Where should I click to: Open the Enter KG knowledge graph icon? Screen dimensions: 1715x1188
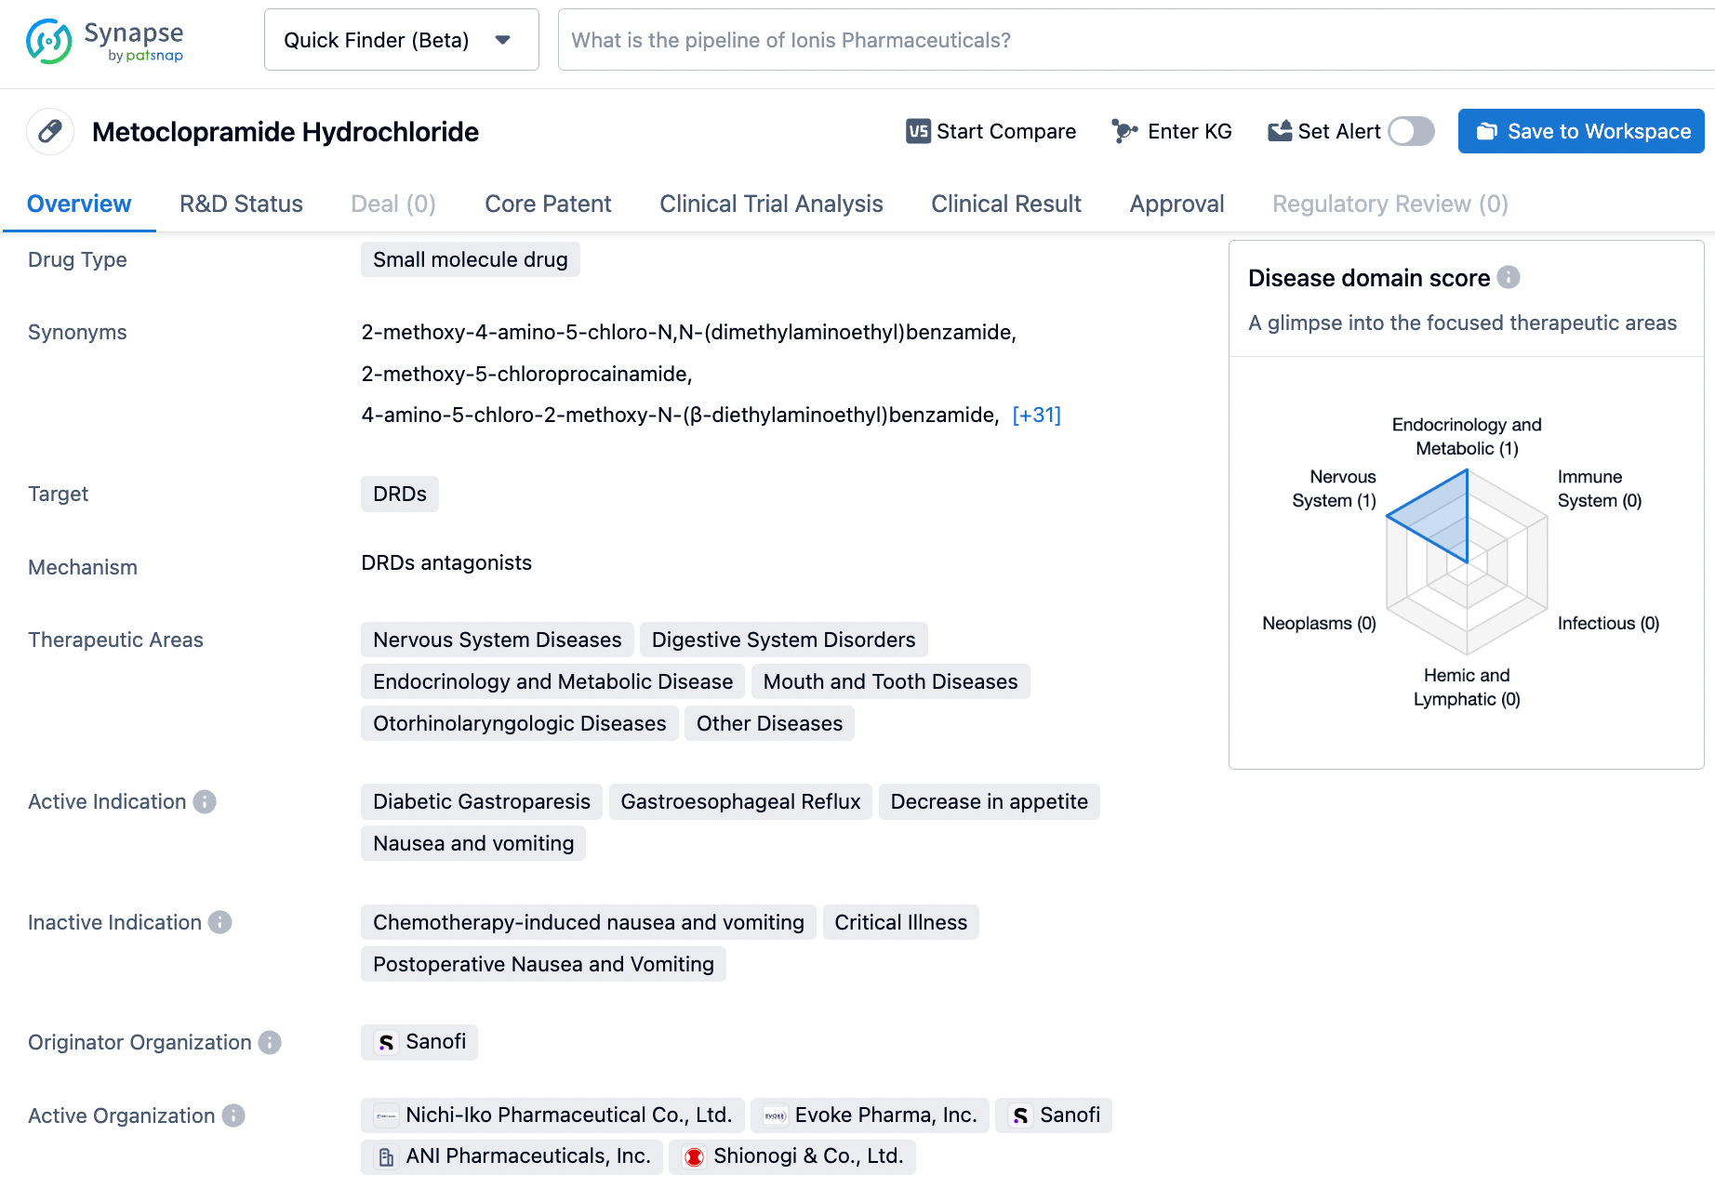[1124, 131]
